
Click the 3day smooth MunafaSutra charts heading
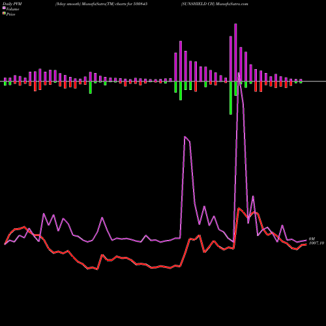tap(101, 4)
